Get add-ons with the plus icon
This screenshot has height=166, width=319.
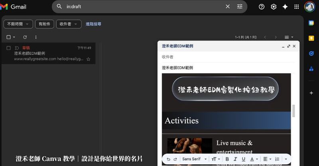(x=311, y=93)
